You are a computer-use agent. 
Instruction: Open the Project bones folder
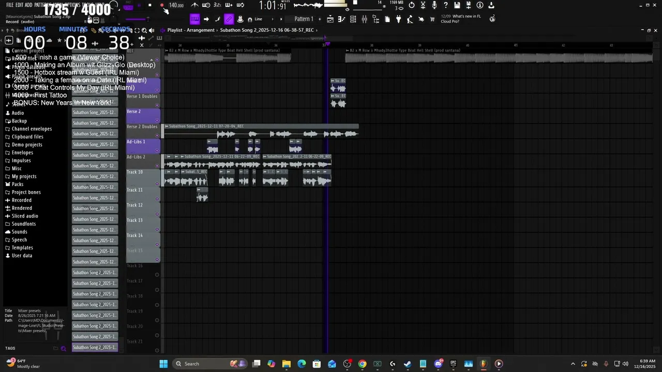(26, 192)
